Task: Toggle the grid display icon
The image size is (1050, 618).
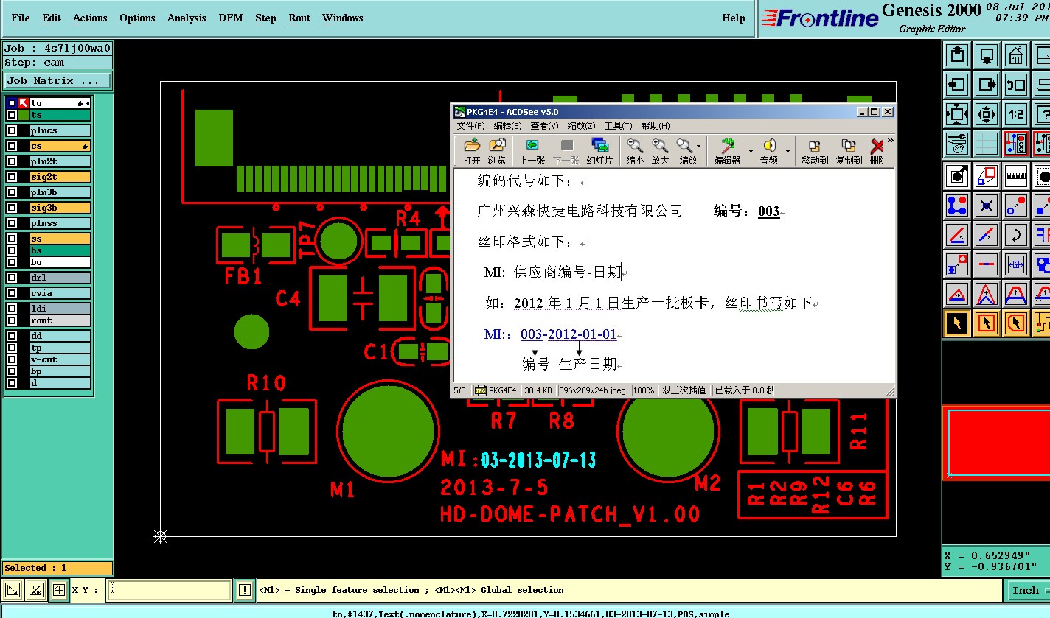Action: click(x=987, y=143)
